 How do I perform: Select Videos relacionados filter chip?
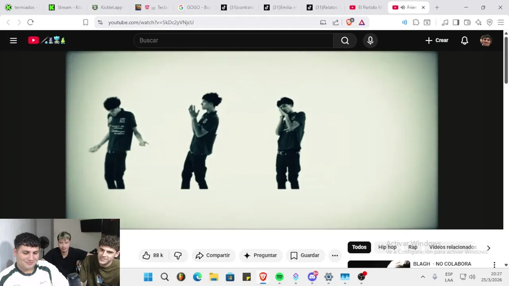453,247
